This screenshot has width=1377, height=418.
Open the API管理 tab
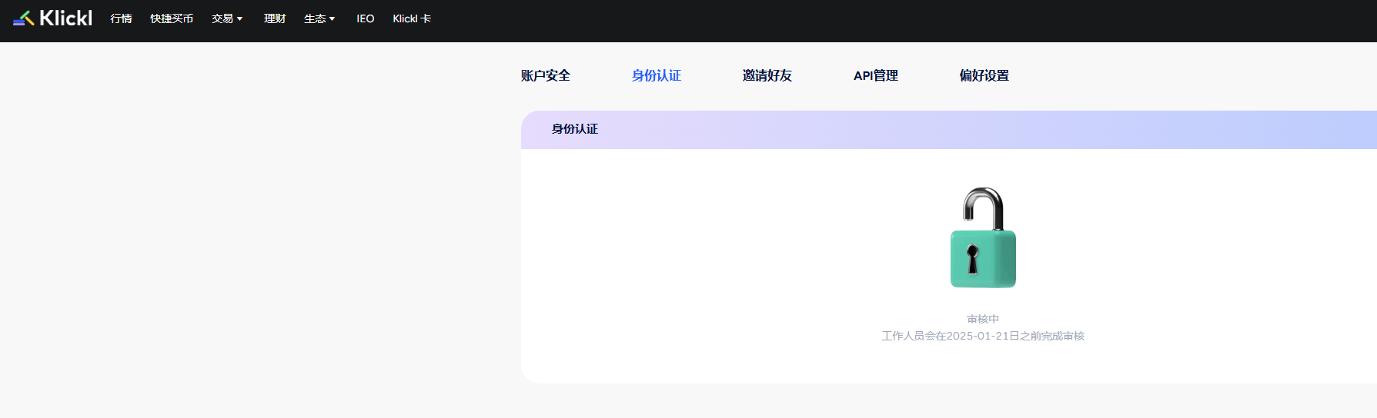(875, 75)
